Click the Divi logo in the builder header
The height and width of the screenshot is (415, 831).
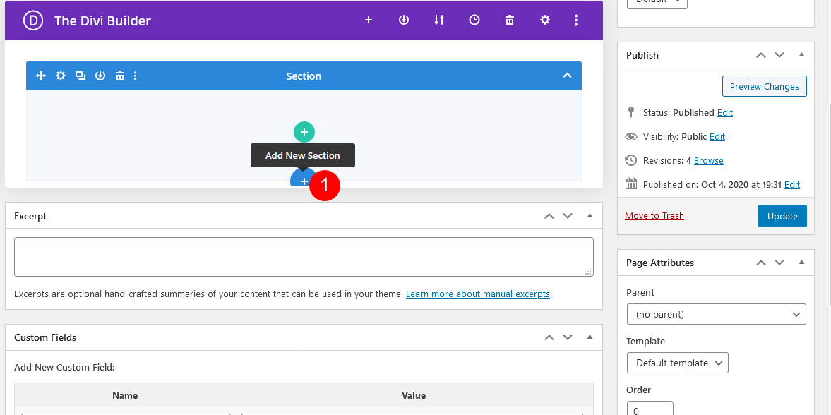coord(32,20)
